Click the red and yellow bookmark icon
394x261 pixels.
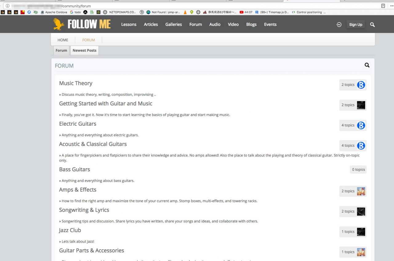coord(22,12)
